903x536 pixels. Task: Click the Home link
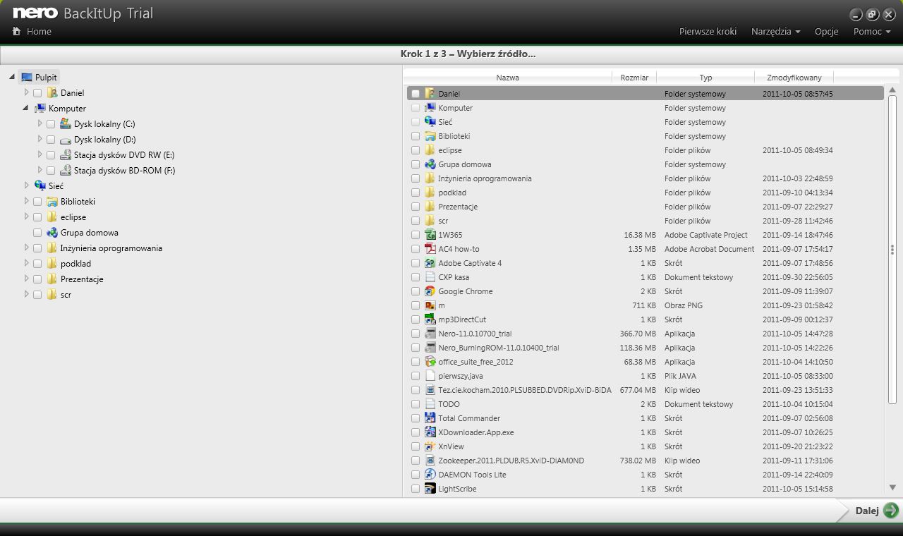pos(39,31)
